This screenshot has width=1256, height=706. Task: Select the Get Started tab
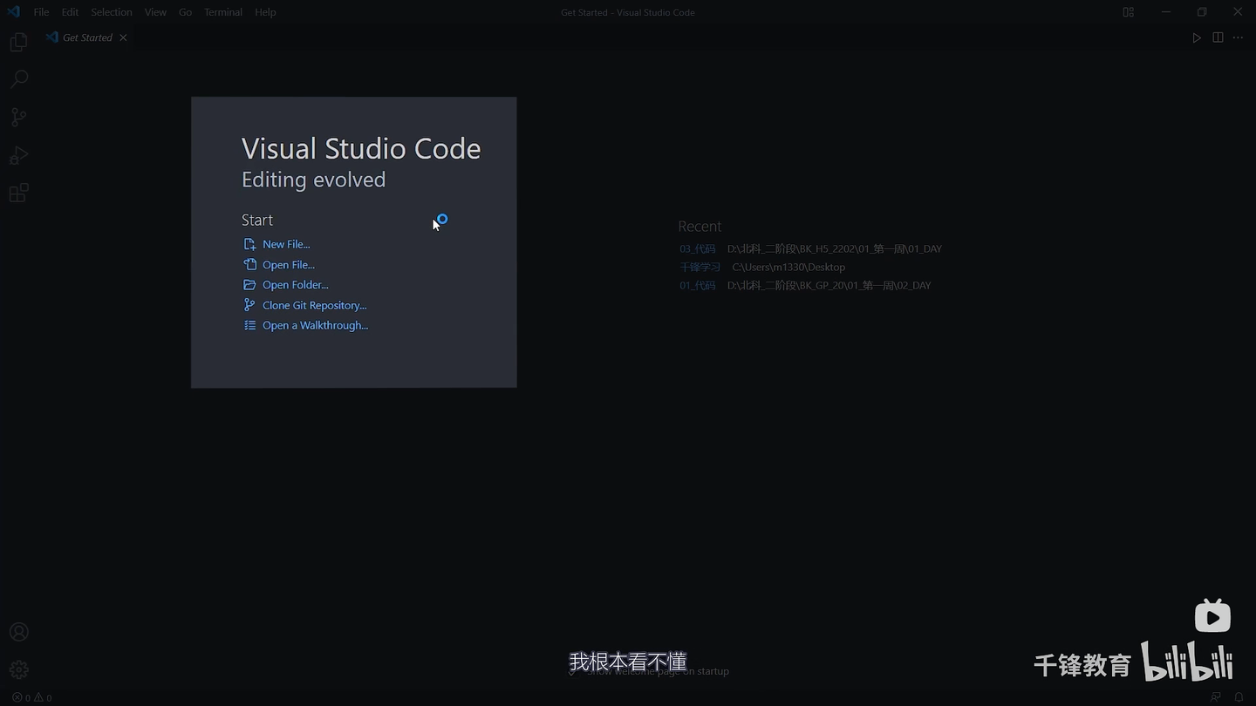[x=86, y=37]
